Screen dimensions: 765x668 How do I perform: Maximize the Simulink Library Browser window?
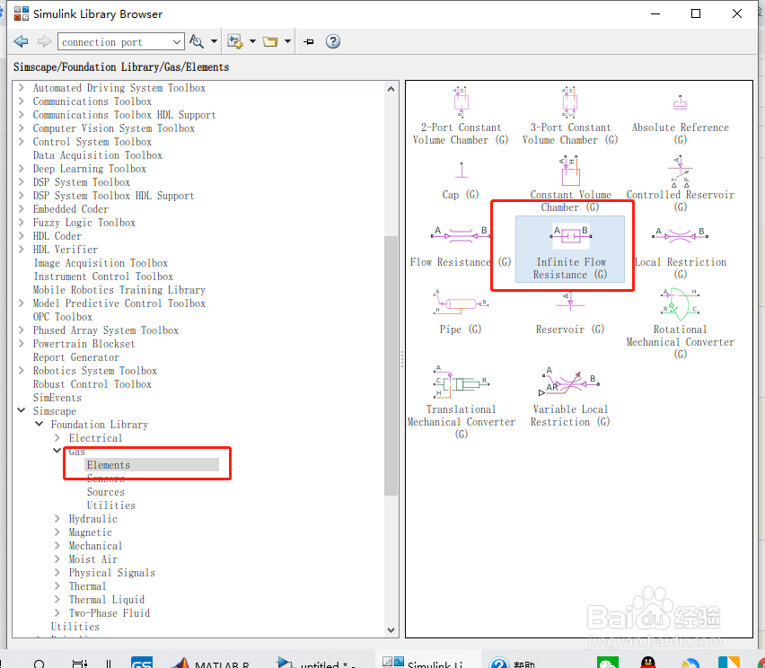[x=696, y=13]
